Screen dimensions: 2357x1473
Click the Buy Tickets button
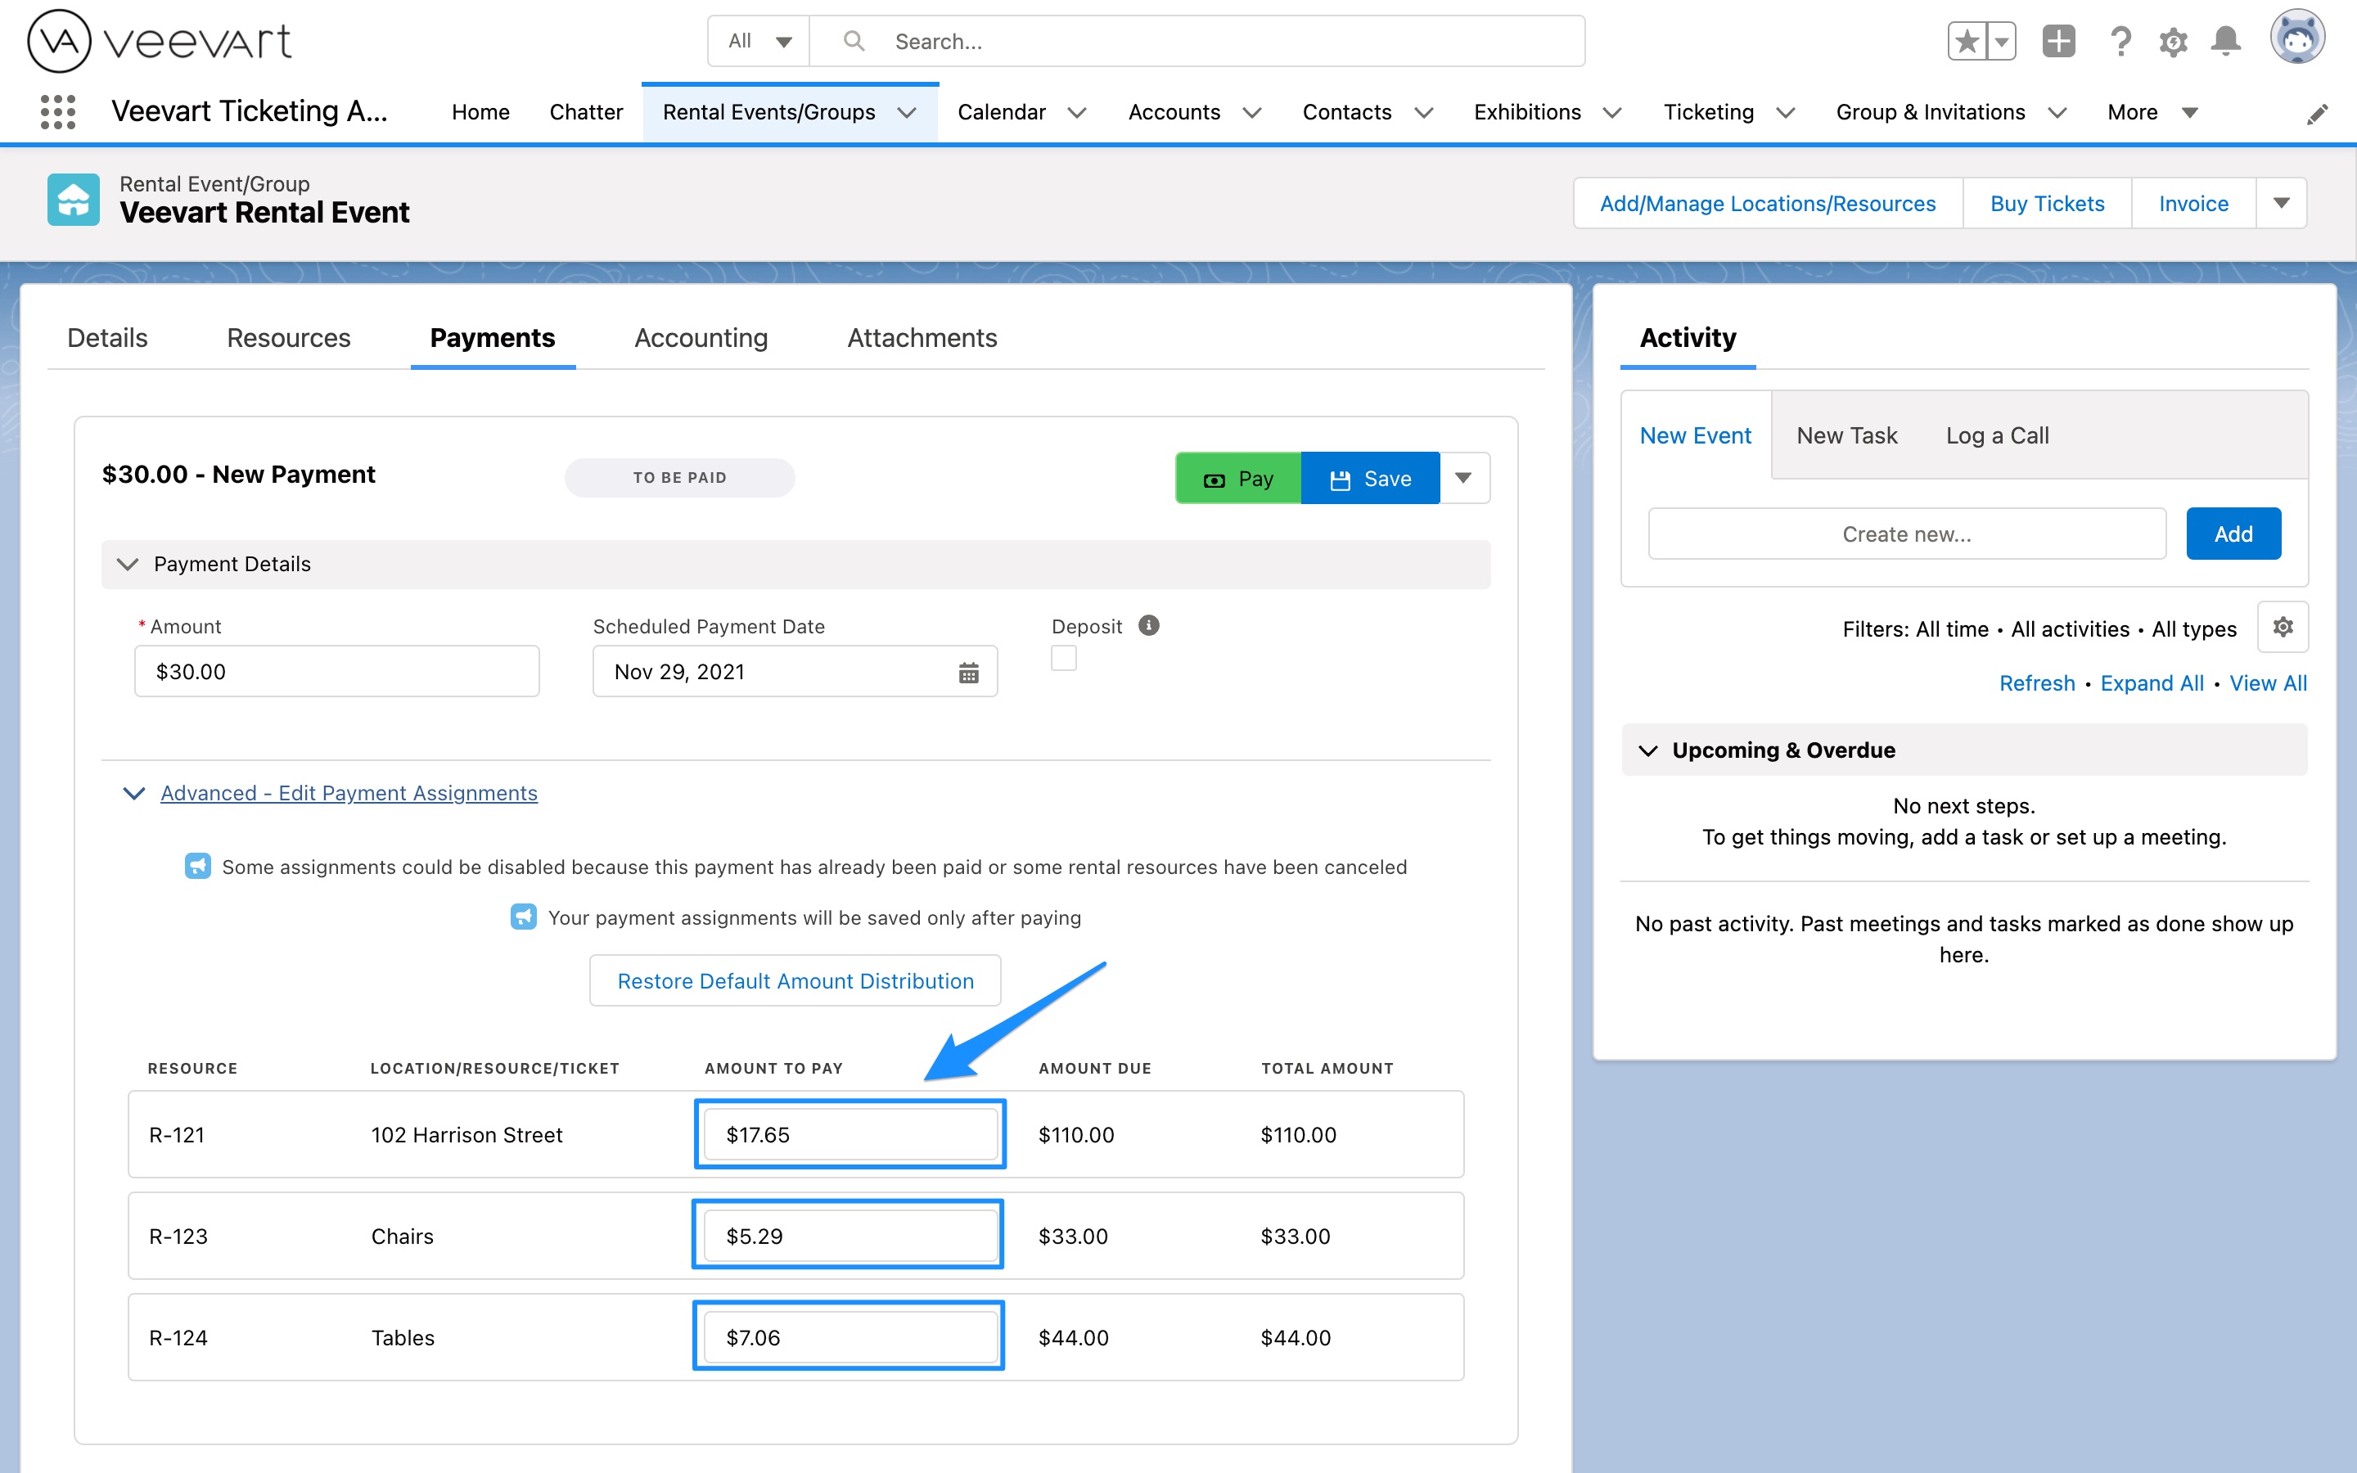pyautogui.click(x=2046, y=203)
